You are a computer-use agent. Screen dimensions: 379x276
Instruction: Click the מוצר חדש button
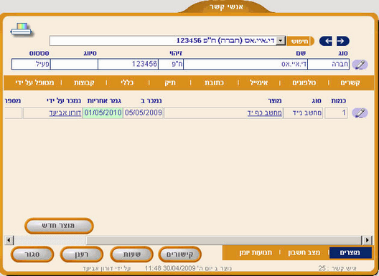coord(59,226)
